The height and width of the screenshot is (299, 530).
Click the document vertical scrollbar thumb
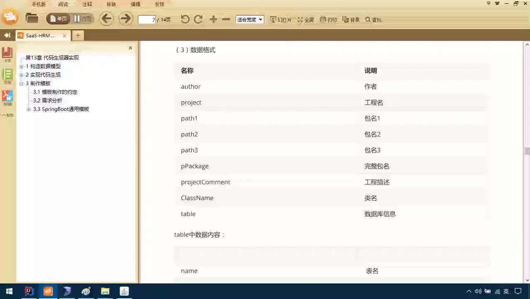point(527,151)
